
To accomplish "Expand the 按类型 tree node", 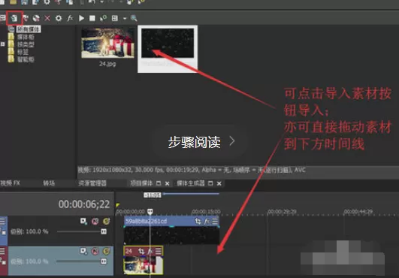I will coord(2,44).
